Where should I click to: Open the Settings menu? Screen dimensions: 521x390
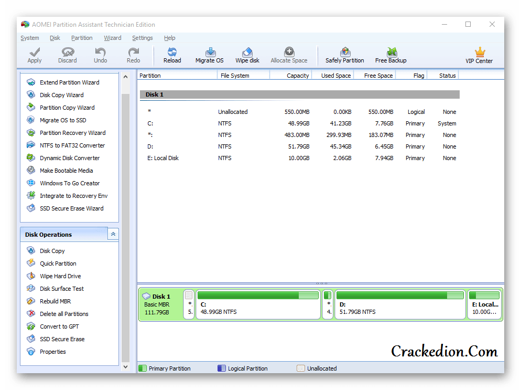click(143, 38)
